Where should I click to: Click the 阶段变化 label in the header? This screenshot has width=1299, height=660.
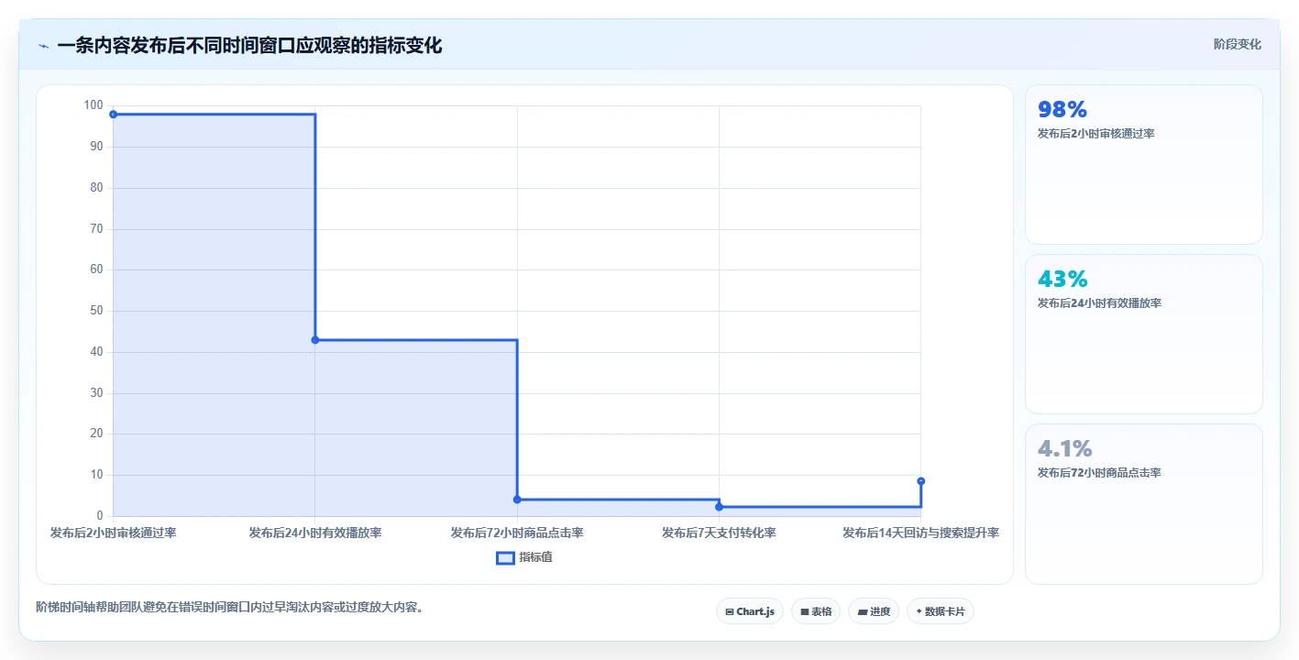coord(1237,44)
